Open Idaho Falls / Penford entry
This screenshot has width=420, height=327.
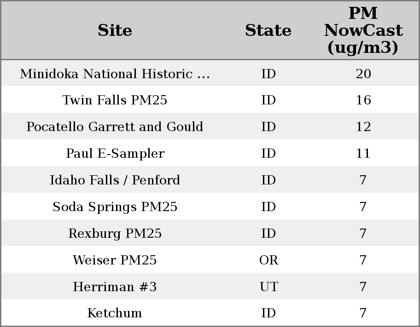click(x=115, y=180)
